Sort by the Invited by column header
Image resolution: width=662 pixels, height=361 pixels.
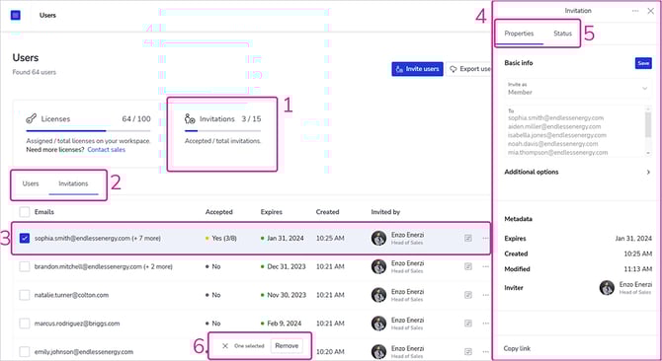385,212
